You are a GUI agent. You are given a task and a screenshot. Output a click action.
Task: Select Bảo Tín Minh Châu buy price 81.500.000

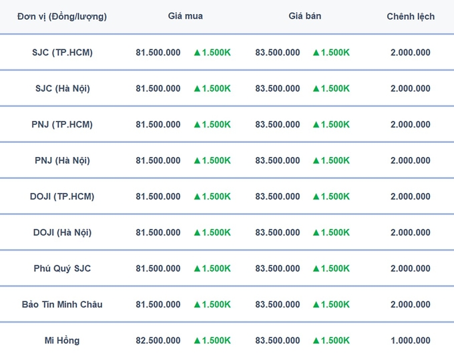click(x=158, y=305)
